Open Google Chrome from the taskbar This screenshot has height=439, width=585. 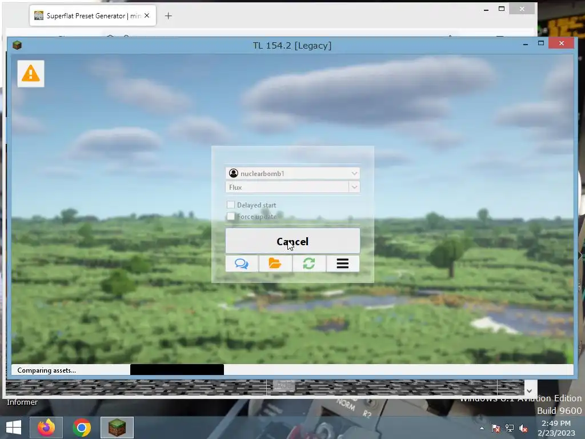82,428
